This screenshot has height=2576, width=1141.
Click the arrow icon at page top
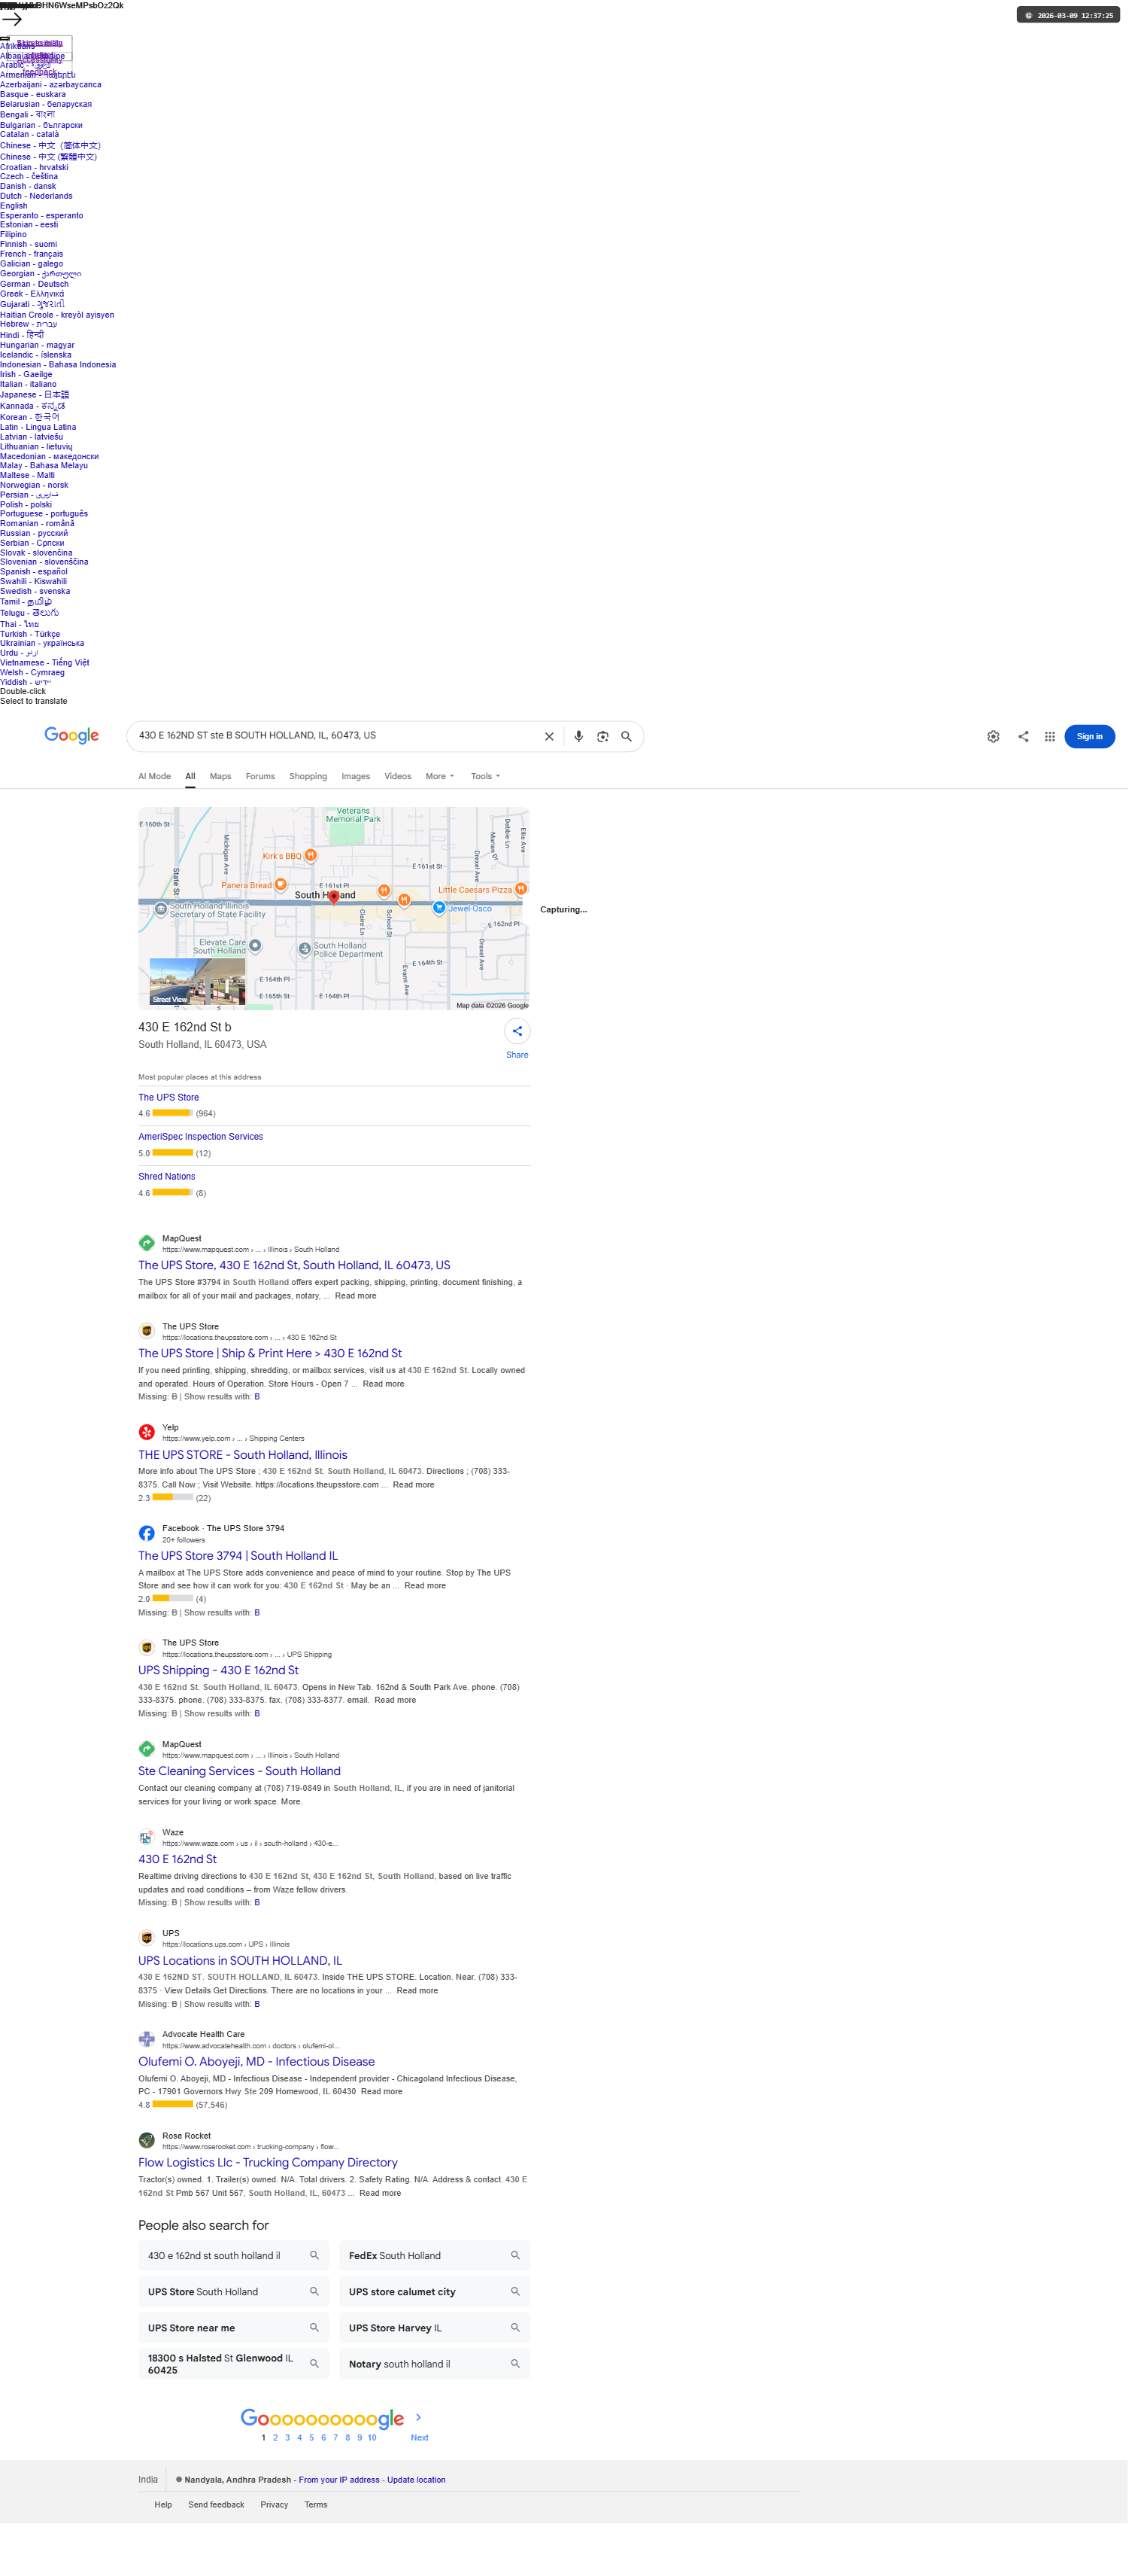click(x=12, y=19)
